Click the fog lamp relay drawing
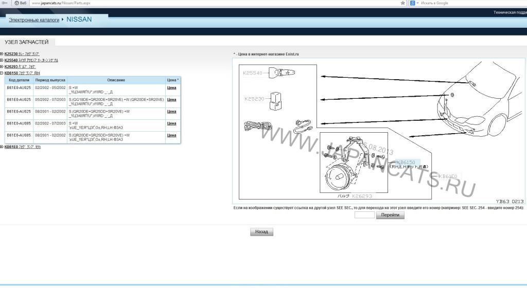Image resolution: width=527 pixels, height=288 pixels. [276, 101]
